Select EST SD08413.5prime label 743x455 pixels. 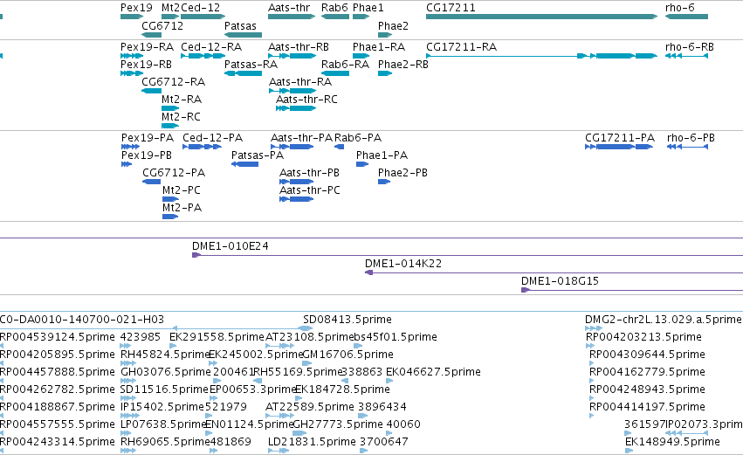347,320
